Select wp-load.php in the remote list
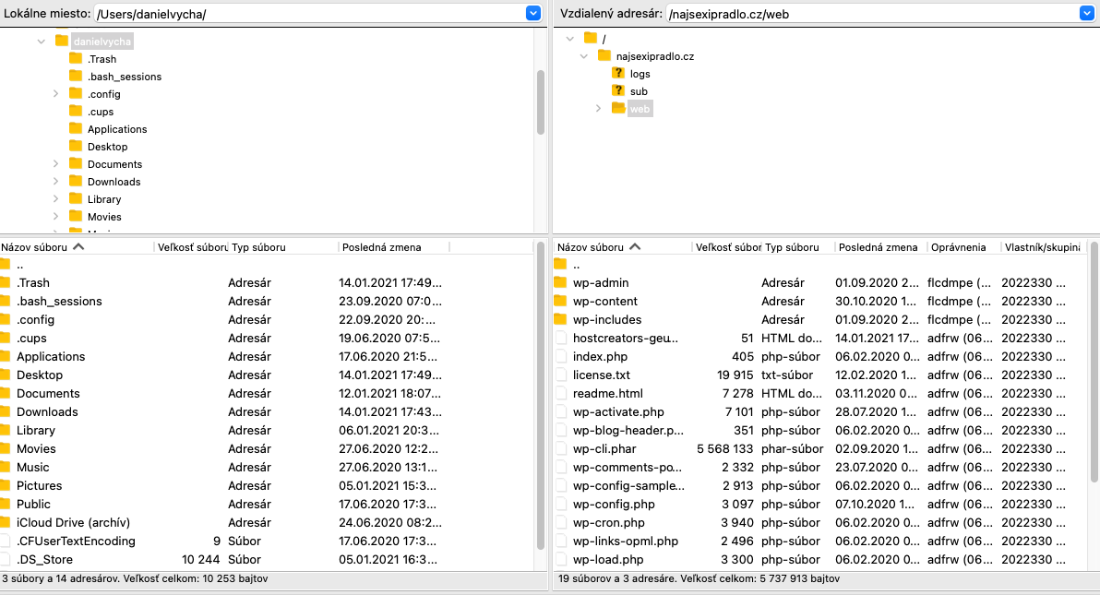 pyautogui.click(x=820, y=559)
